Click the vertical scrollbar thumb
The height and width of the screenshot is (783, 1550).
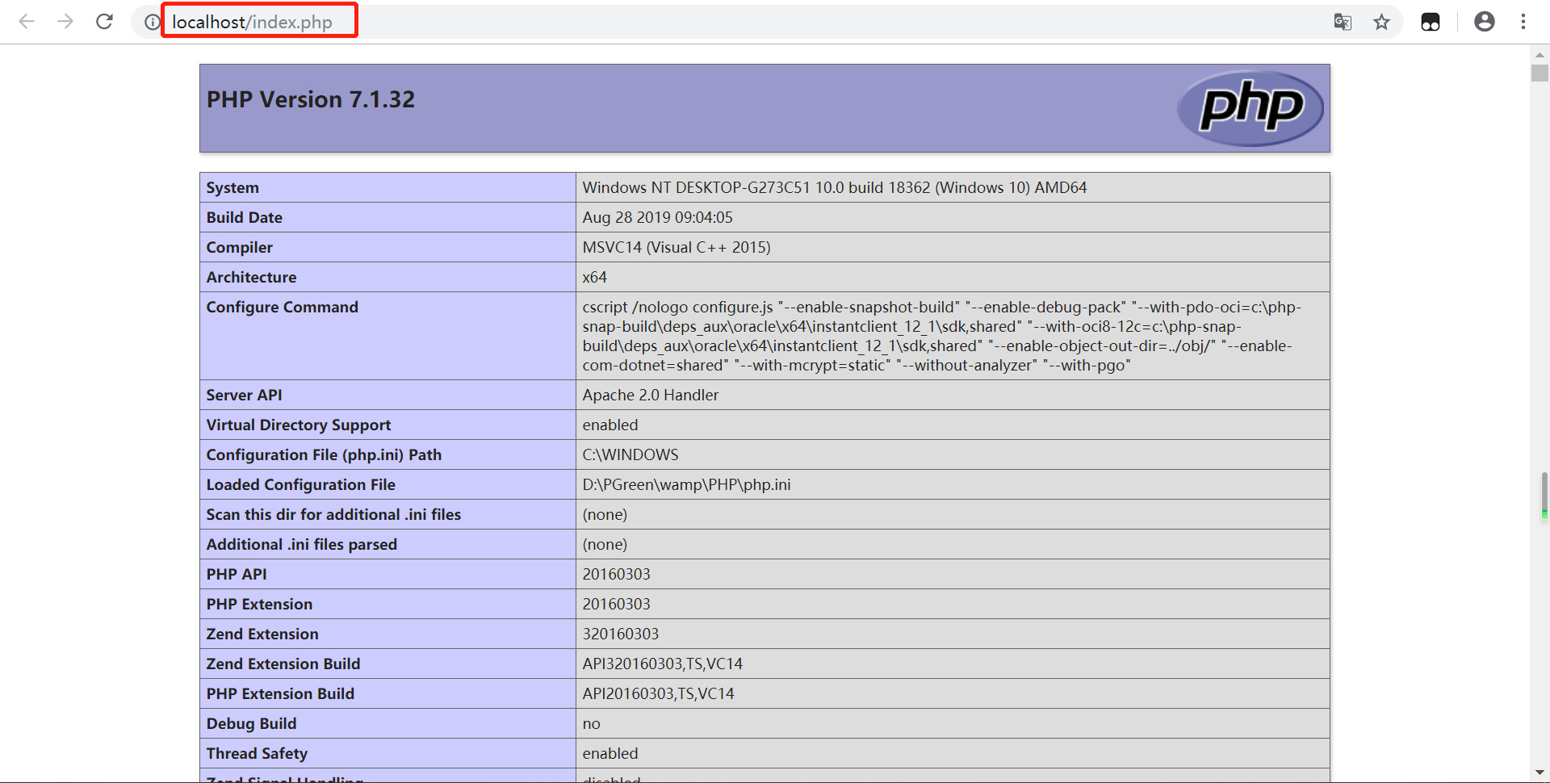(x=1540, y=73)
